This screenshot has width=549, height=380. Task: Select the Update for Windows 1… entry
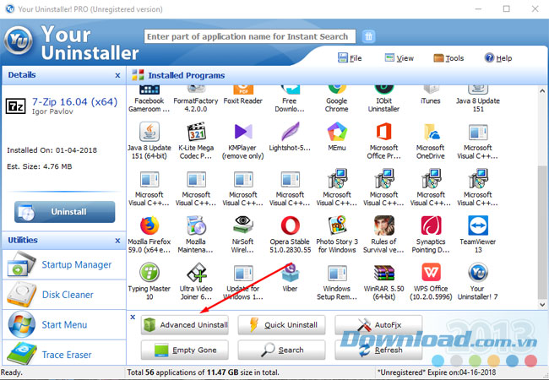pyautogui.click(x=243, y=282)
